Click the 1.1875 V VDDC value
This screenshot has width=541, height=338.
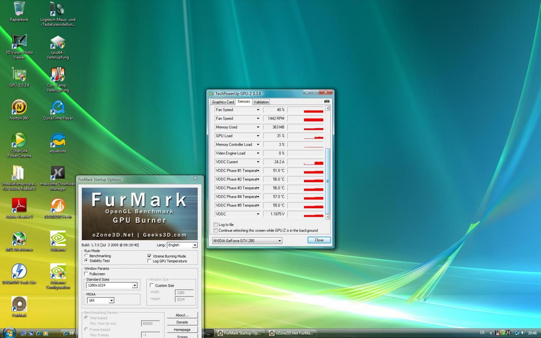[x=275, y=214]
